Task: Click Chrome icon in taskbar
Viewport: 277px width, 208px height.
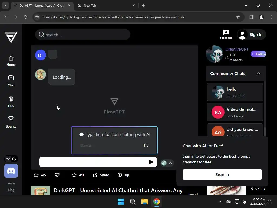Action: tap(157, 201)
